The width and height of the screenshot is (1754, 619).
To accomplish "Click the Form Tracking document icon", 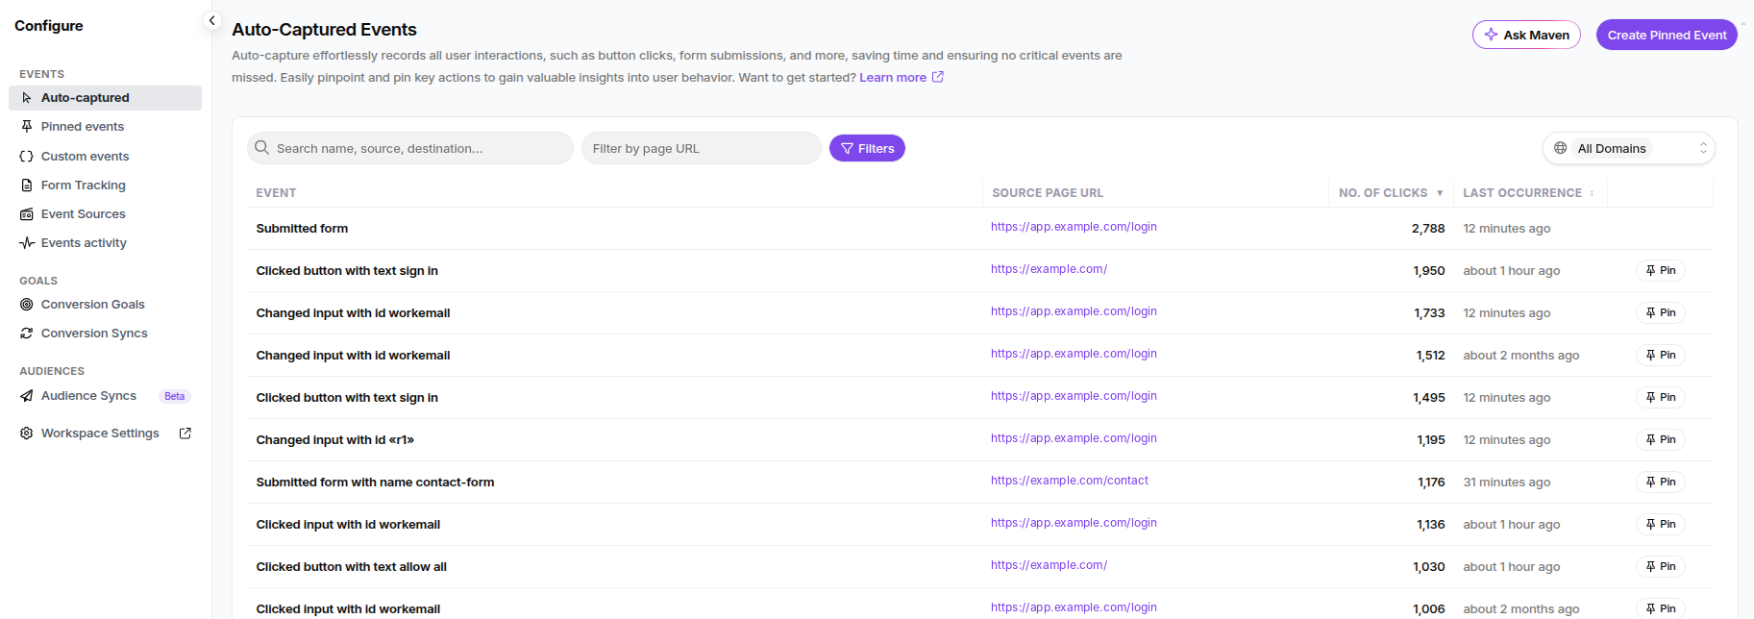I will 27,186.
